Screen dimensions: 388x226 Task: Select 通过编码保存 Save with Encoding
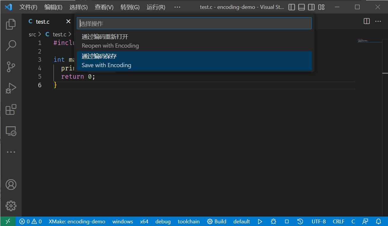(x=194, y=61)
